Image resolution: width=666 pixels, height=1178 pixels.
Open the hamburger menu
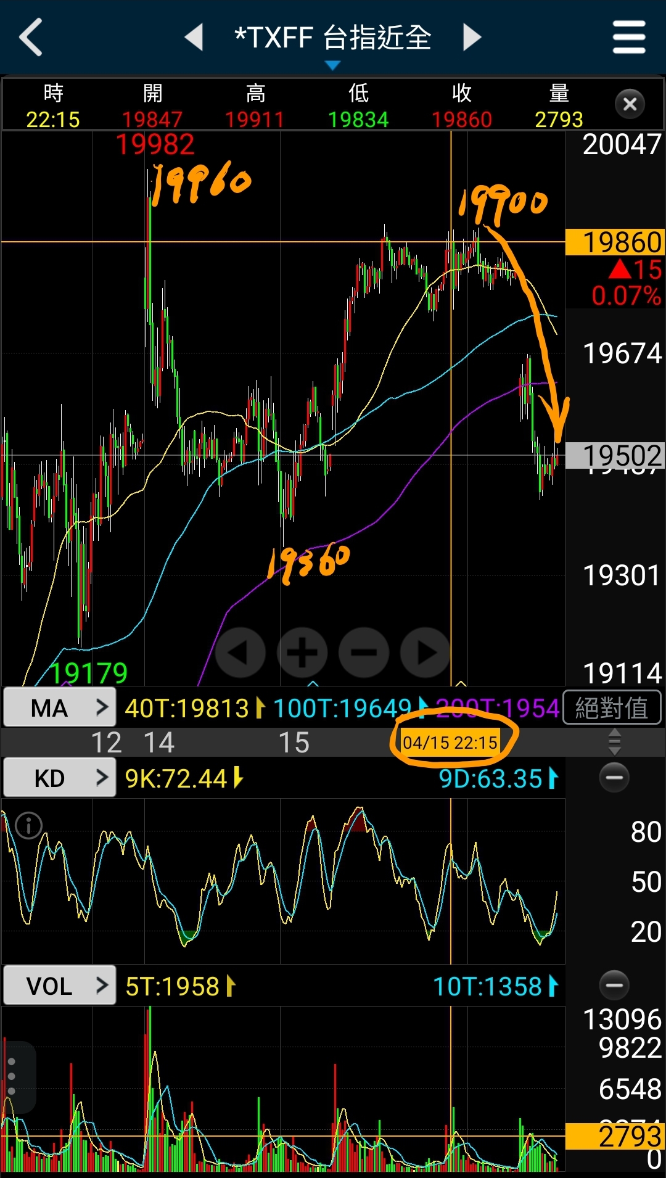(x=628, y=37)
